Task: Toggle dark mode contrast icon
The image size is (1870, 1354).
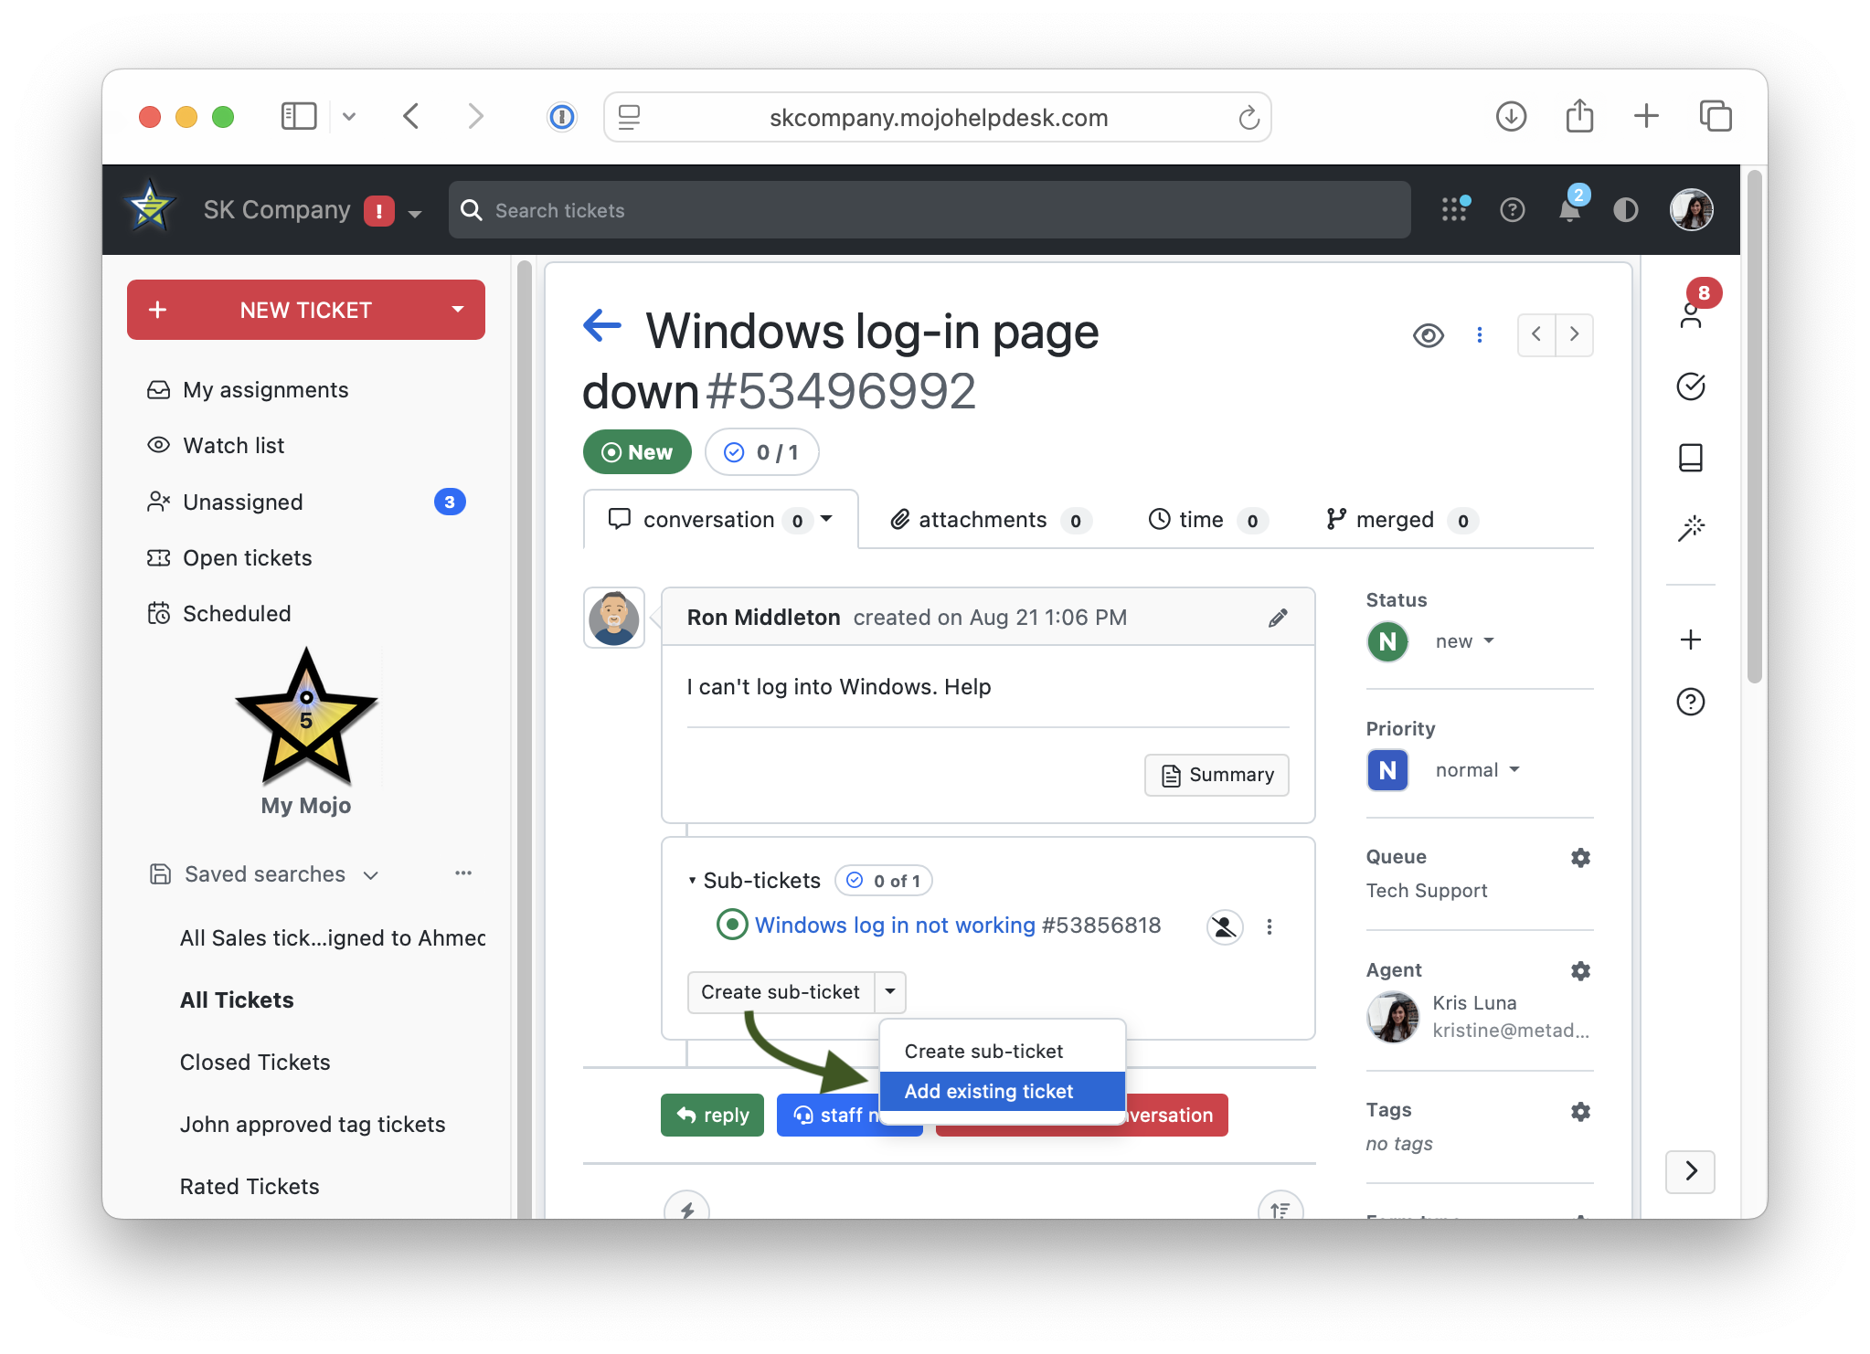Action: click(x=1625, y=210)
